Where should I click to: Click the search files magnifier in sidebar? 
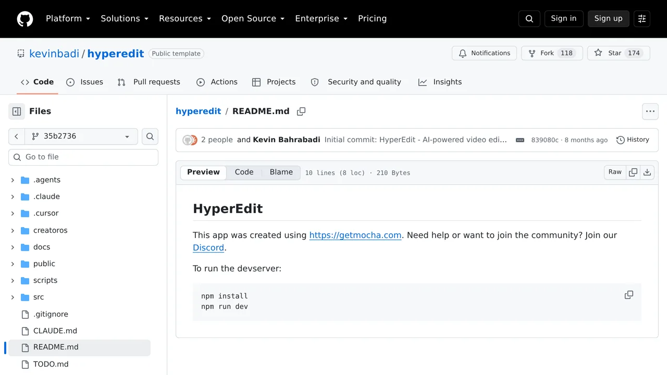coord(150,136)
